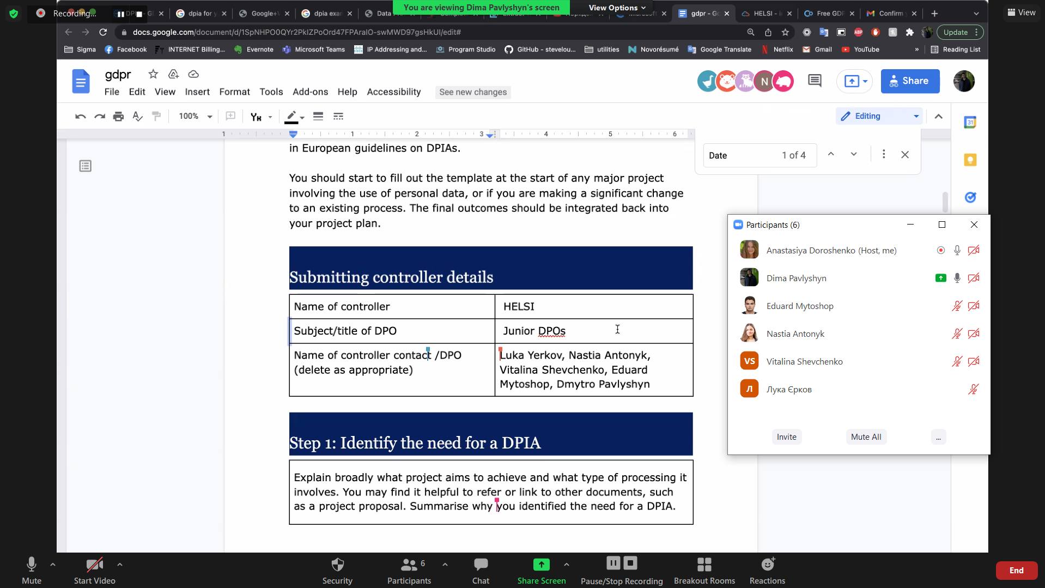The width and height of the screenshot is (1045, 588).
Task: Open the document outline icon
Action: 85,166
